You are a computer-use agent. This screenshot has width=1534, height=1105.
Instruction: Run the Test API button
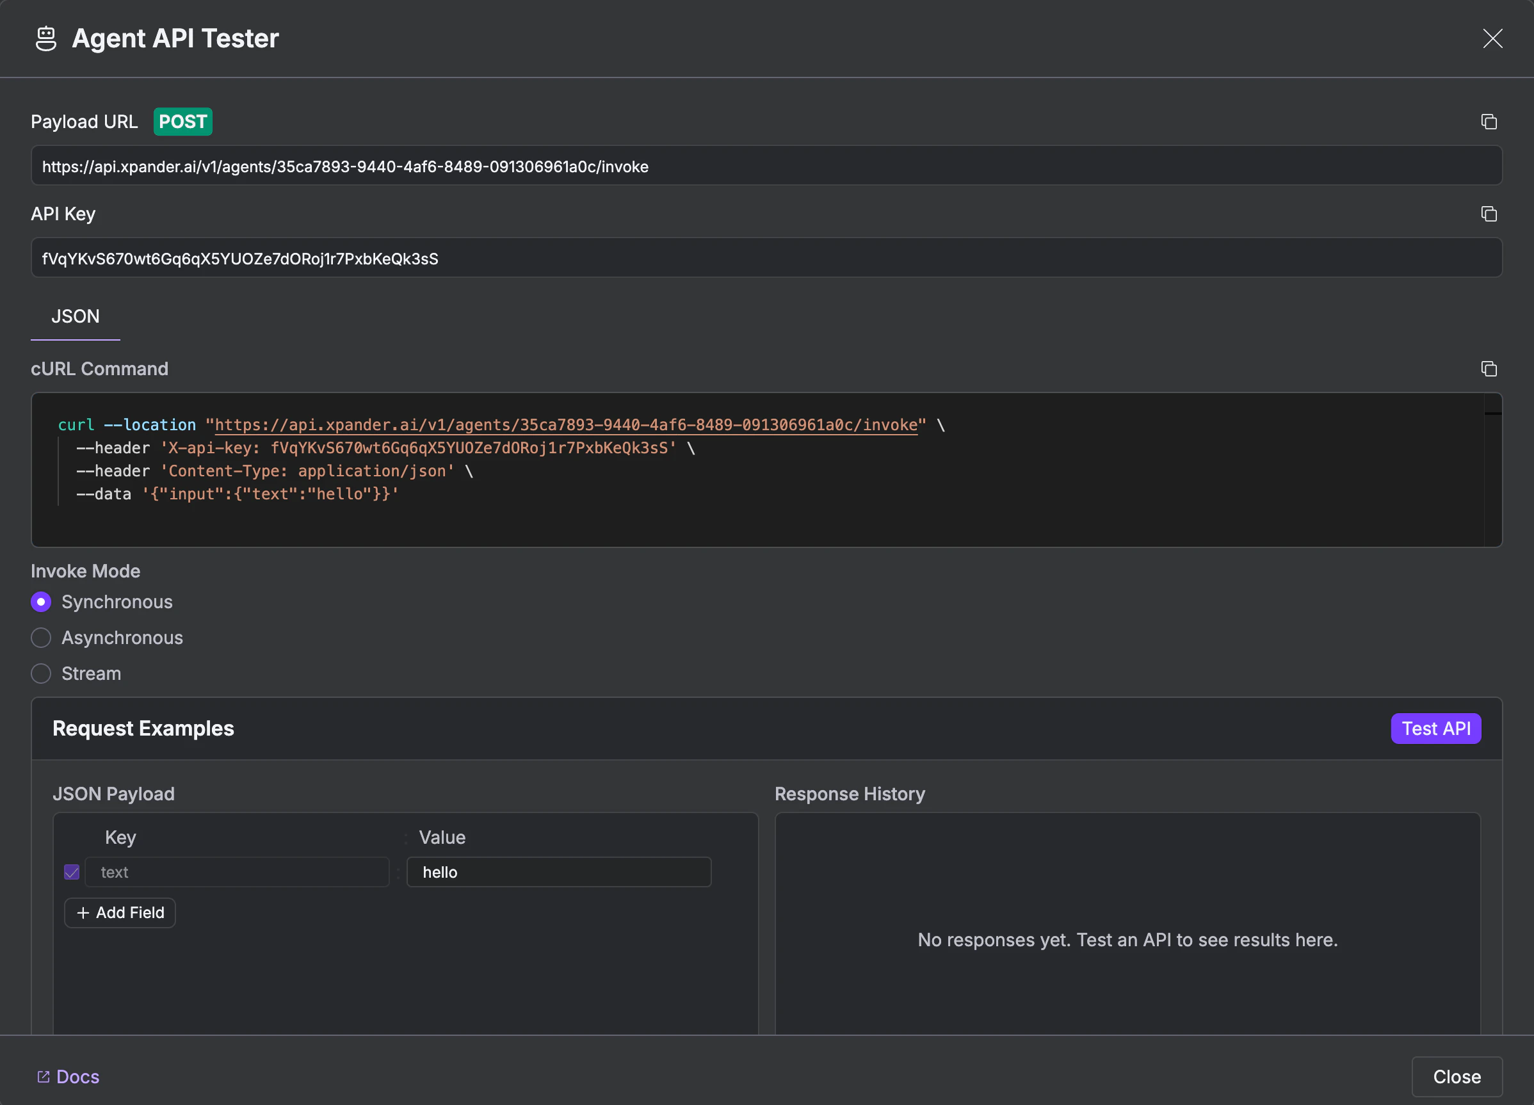point(1435,729)
